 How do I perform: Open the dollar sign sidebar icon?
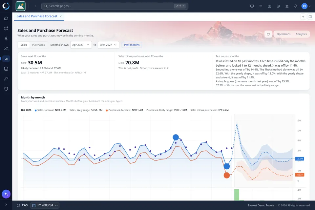point(6,39)
